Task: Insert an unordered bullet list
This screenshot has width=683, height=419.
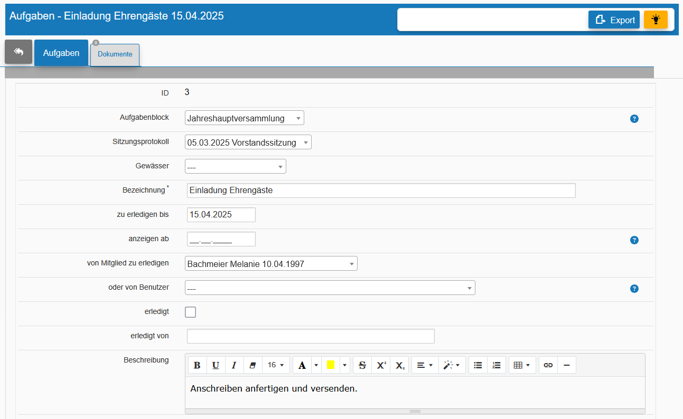Action: pyautogui.click(x=478, y=365)
